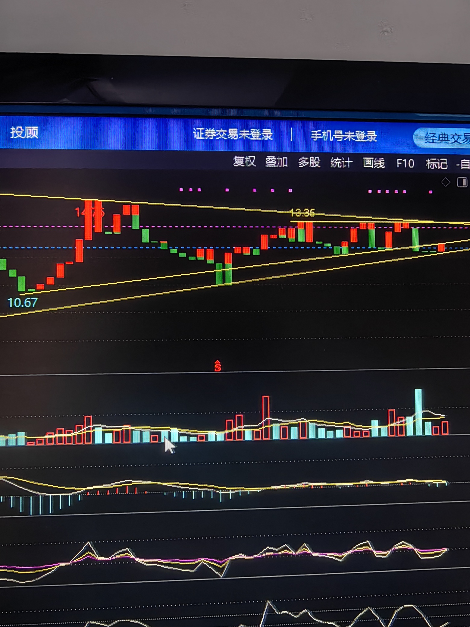Click the 10.67 low price label

tap(23, 303)
